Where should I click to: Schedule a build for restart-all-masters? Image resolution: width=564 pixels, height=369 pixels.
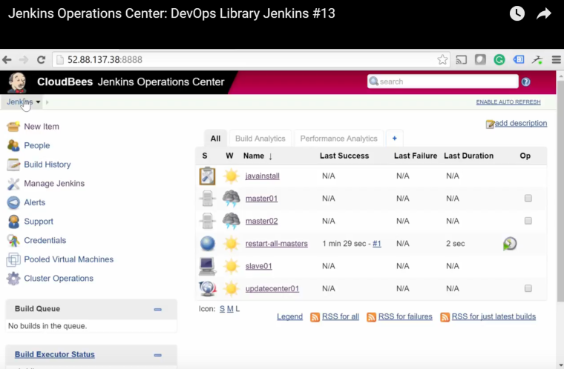[510, 244]
